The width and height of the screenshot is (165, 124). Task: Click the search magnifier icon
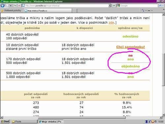160,5
